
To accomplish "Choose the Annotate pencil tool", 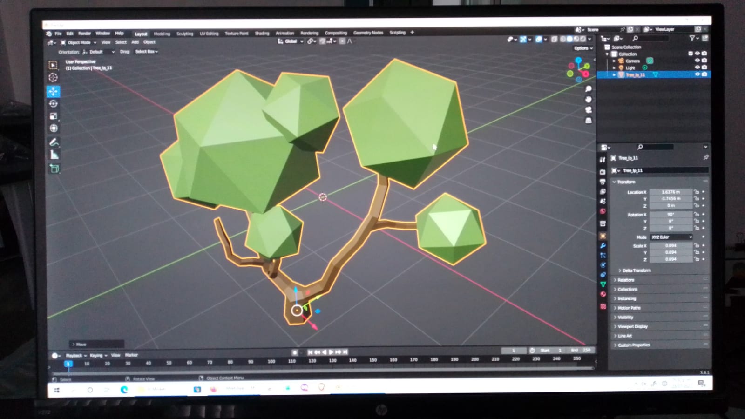I will pyautogui.click(x=54, y=142).
